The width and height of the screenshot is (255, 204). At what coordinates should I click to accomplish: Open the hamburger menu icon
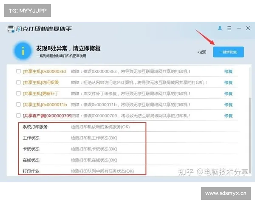tap(229, 28)
